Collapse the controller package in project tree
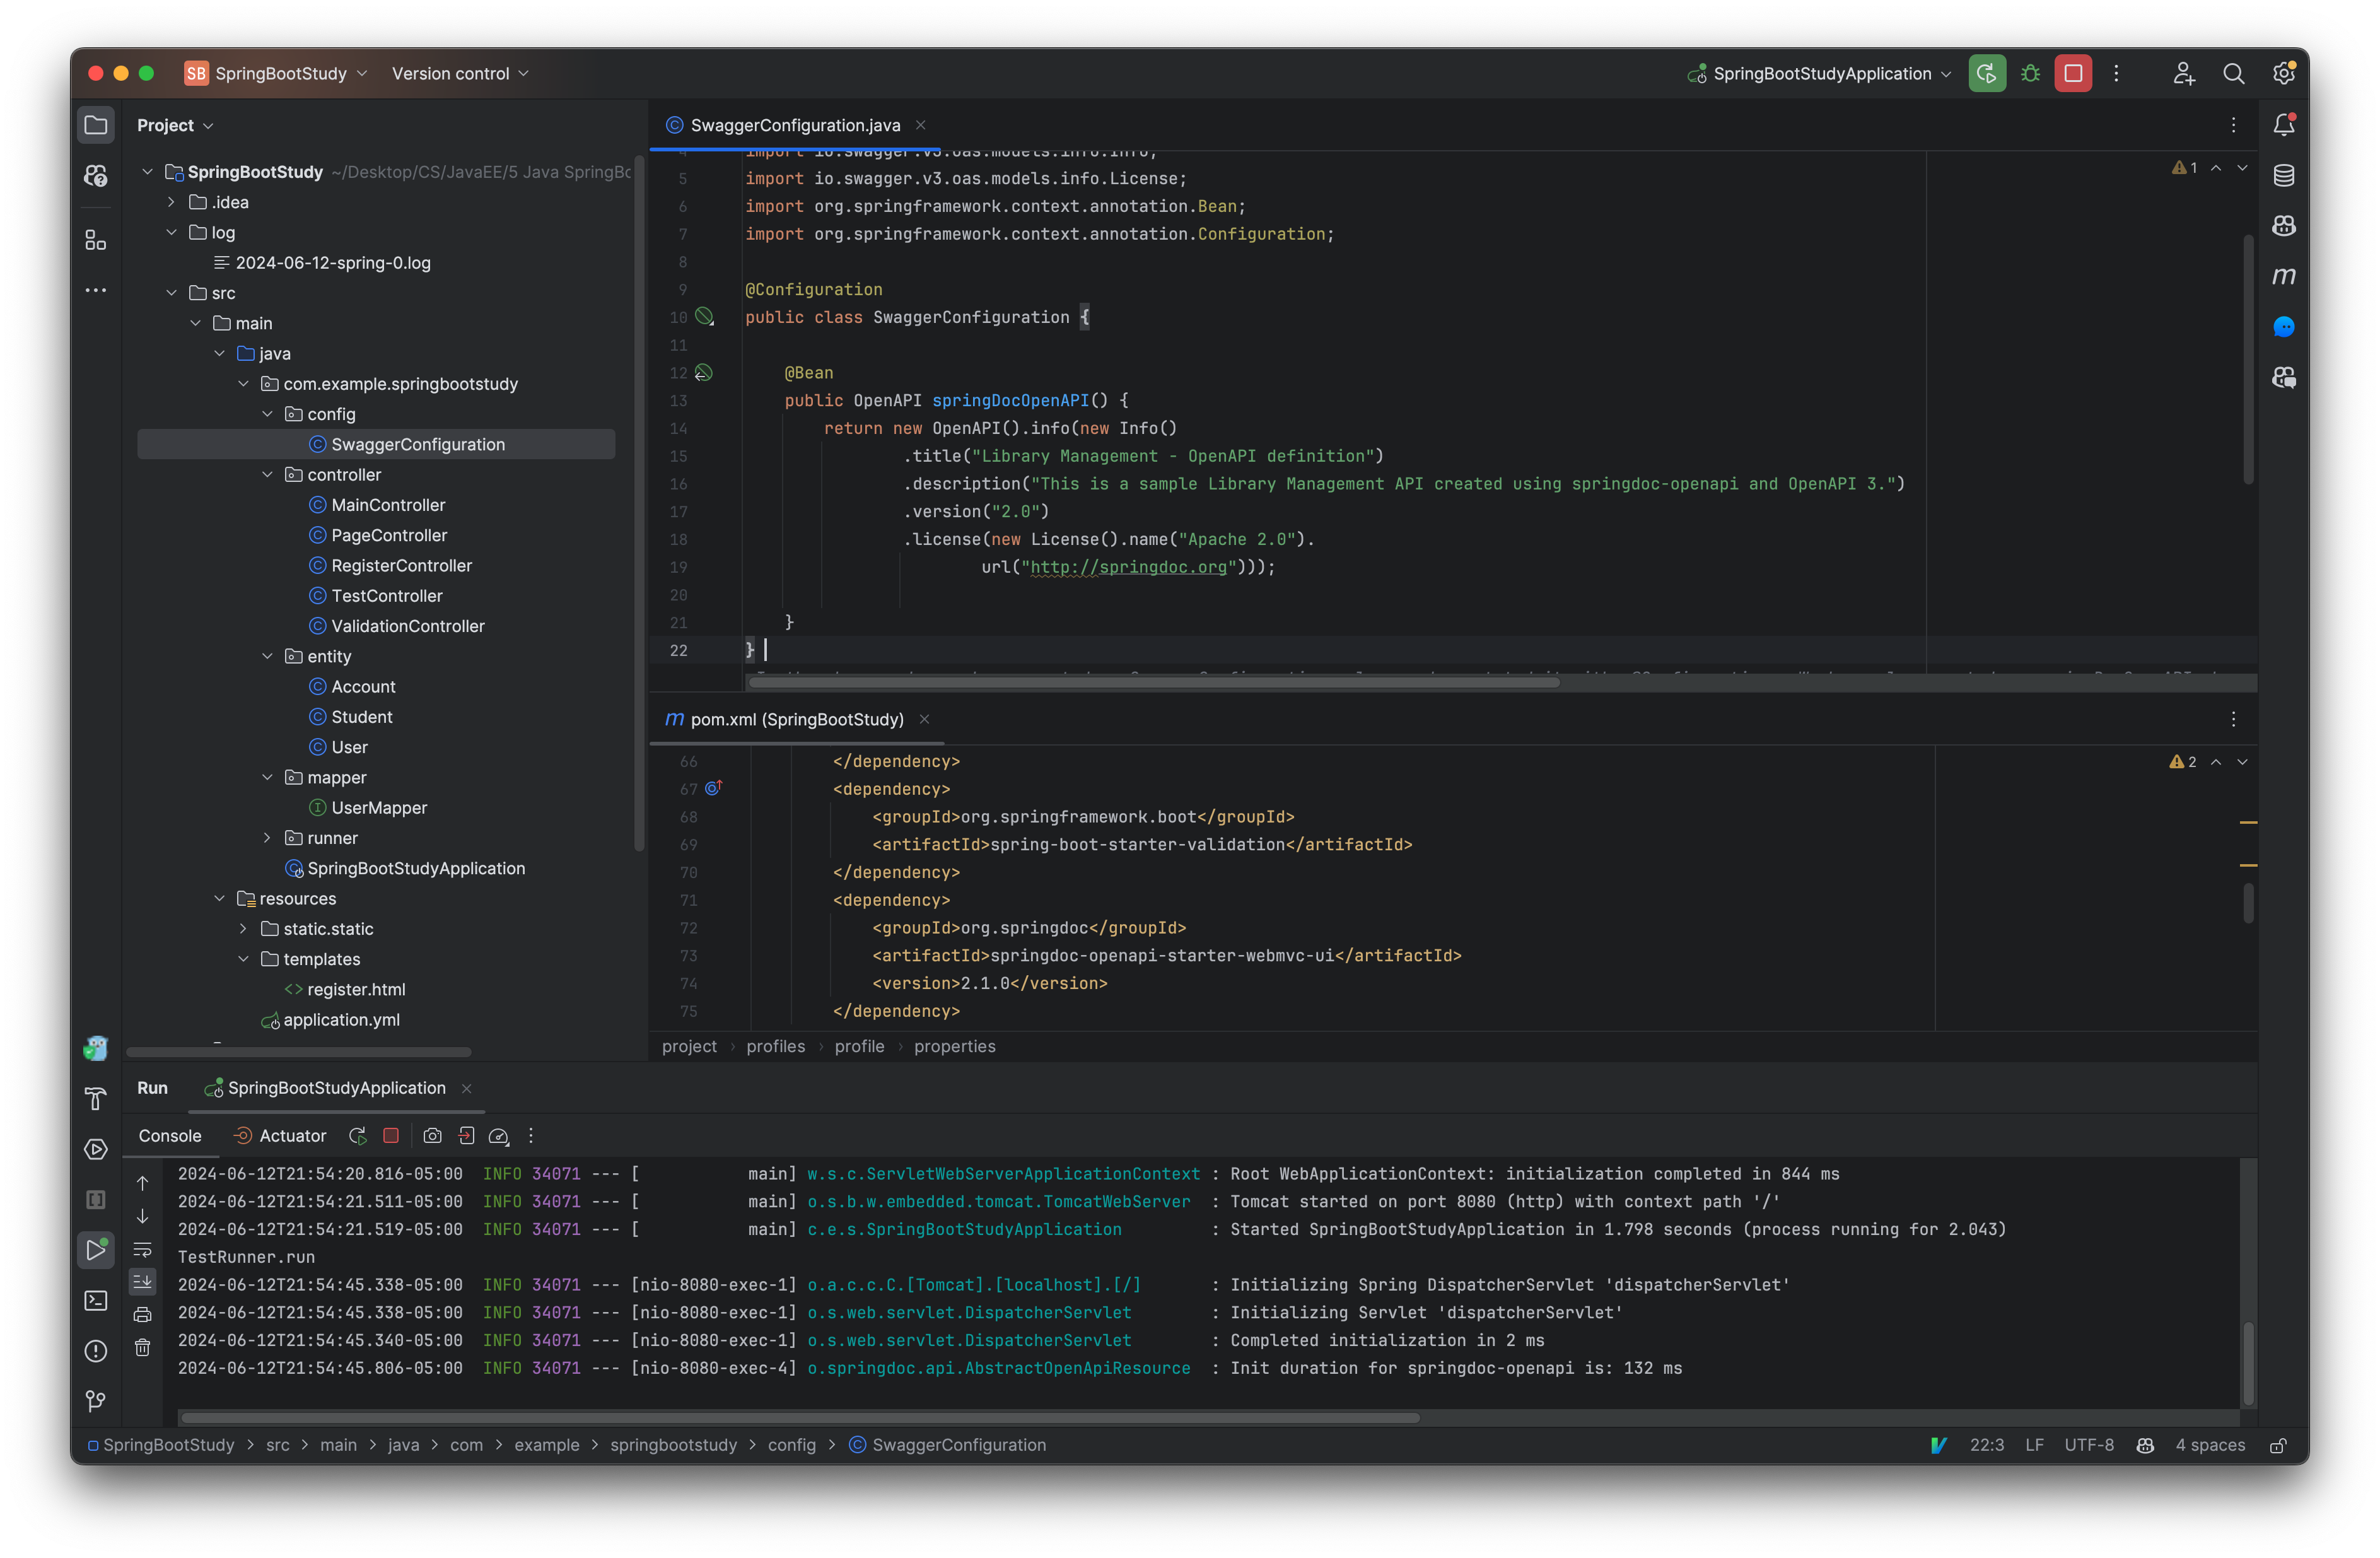Screen dimensions: 2380x1558 click(267, 474)
